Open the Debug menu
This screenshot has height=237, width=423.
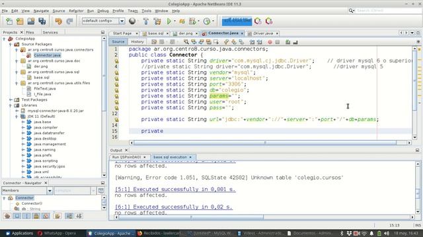[103, 11]
